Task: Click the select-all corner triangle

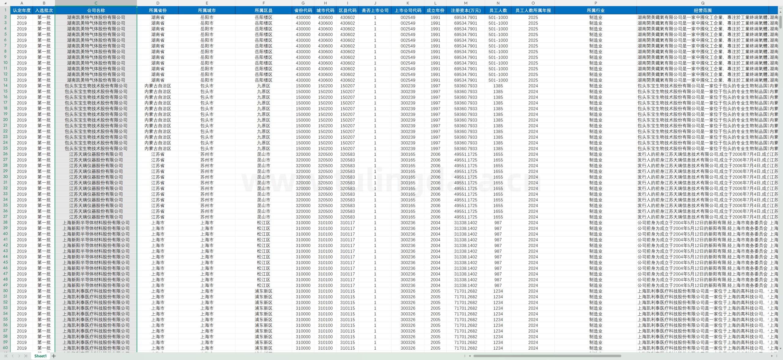Action: click(5, 3)
